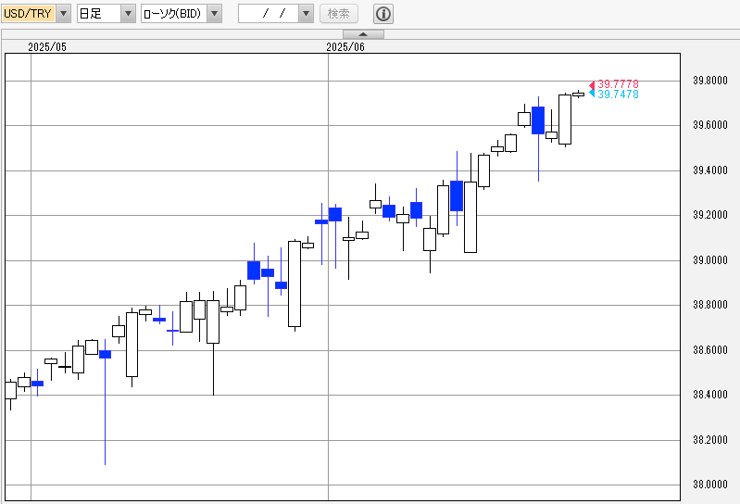
Task: Collapse the top panel with the up-arrow handle
Action: click(363, 34)
